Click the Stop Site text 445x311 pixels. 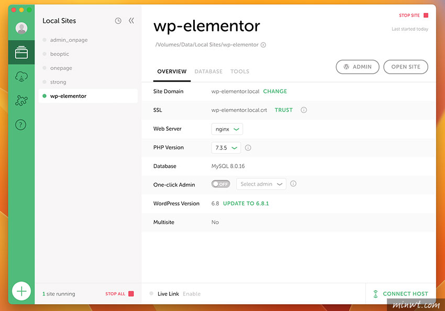(x=409, y=15)
